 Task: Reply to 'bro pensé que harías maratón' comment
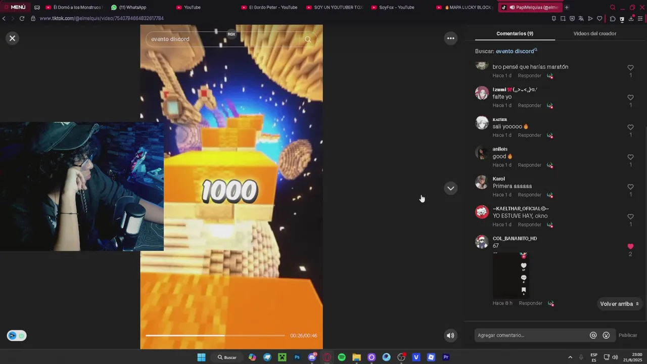click(x=529, y=75)
